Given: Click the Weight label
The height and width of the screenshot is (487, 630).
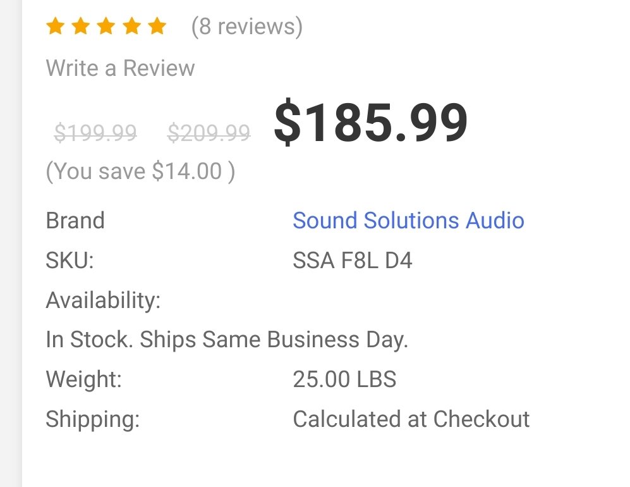Looking at the screenshot, I should [x=83, y=379].
